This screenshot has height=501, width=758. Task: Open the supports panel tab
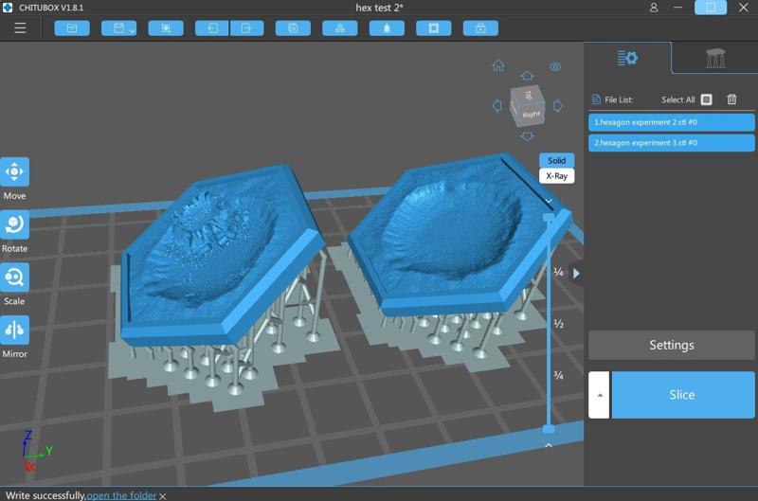click(x=715, y=58)
